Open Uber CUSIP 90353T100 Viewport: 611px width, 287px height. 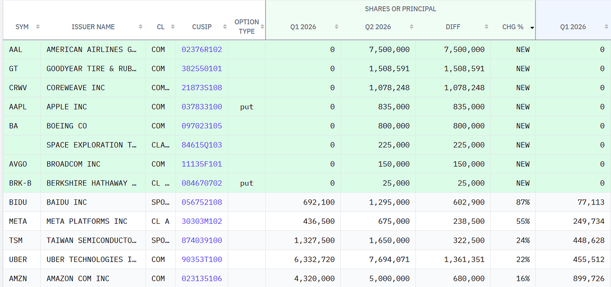(x=202, y=259)
